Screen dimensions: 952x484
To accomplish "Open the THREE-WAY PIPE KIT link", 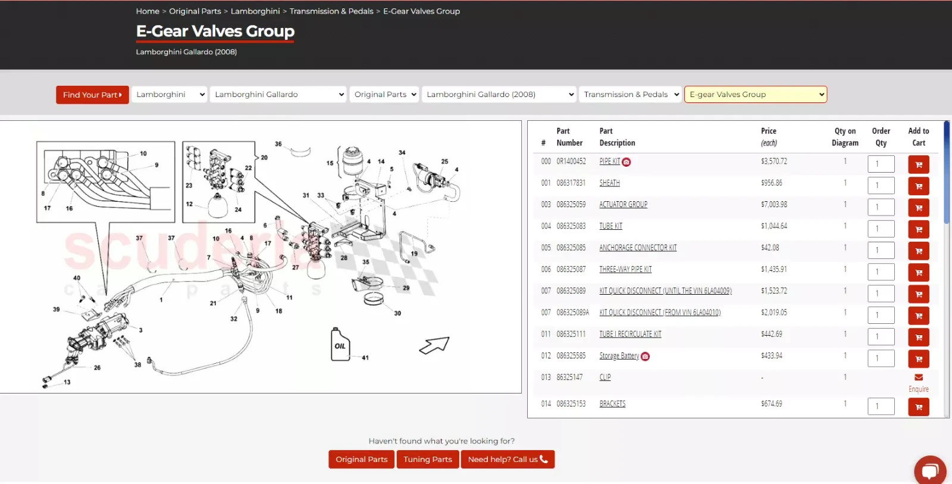I will click(x=625, y=269).
